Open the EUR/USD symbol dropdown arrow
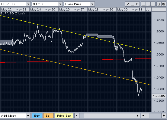The image size is (167, 120). [x=28, y=4]
